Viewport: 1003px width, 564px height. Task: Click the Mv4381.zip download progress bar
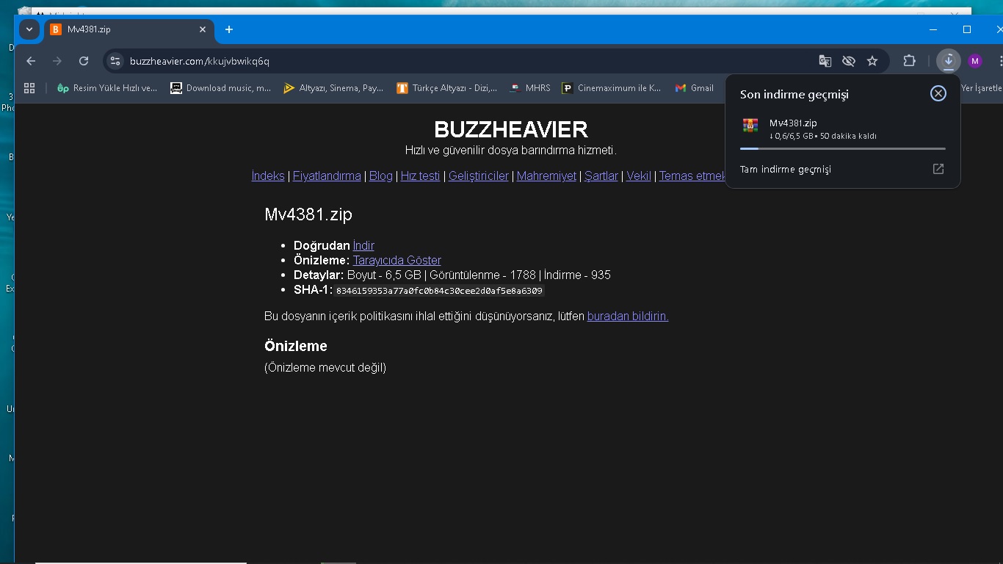pyautogui.click(x=843, y=148)
